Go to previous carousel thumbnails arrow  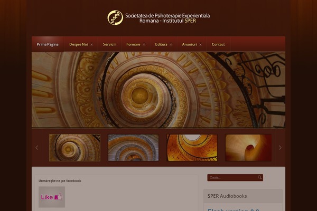(x=37, y=148)
